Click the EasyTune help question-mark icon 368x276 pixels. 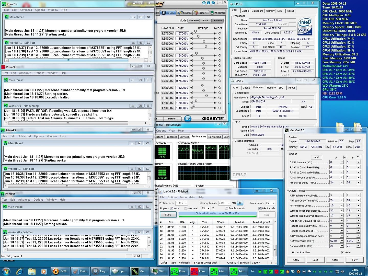click(x=209, y=3)
